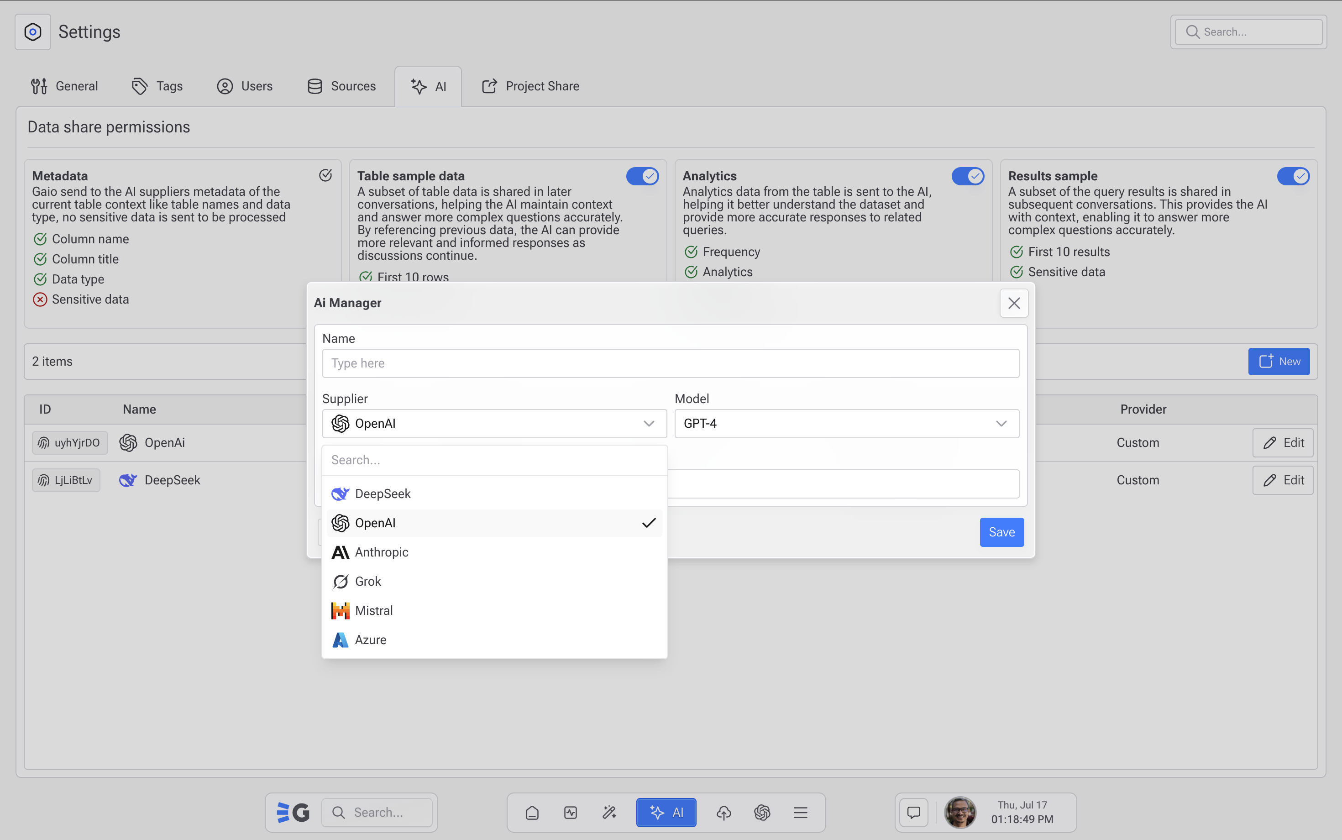Toggle the Results sample switch
Screen dimensions: 1342x840
(1293, 176)
